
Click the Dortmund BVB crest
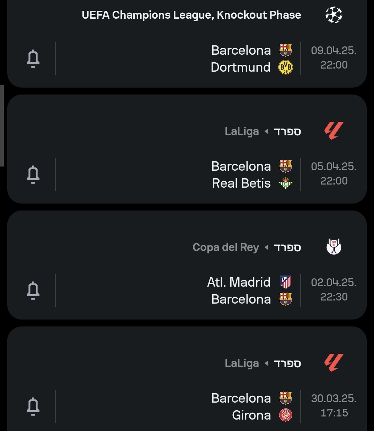point(286,67)
